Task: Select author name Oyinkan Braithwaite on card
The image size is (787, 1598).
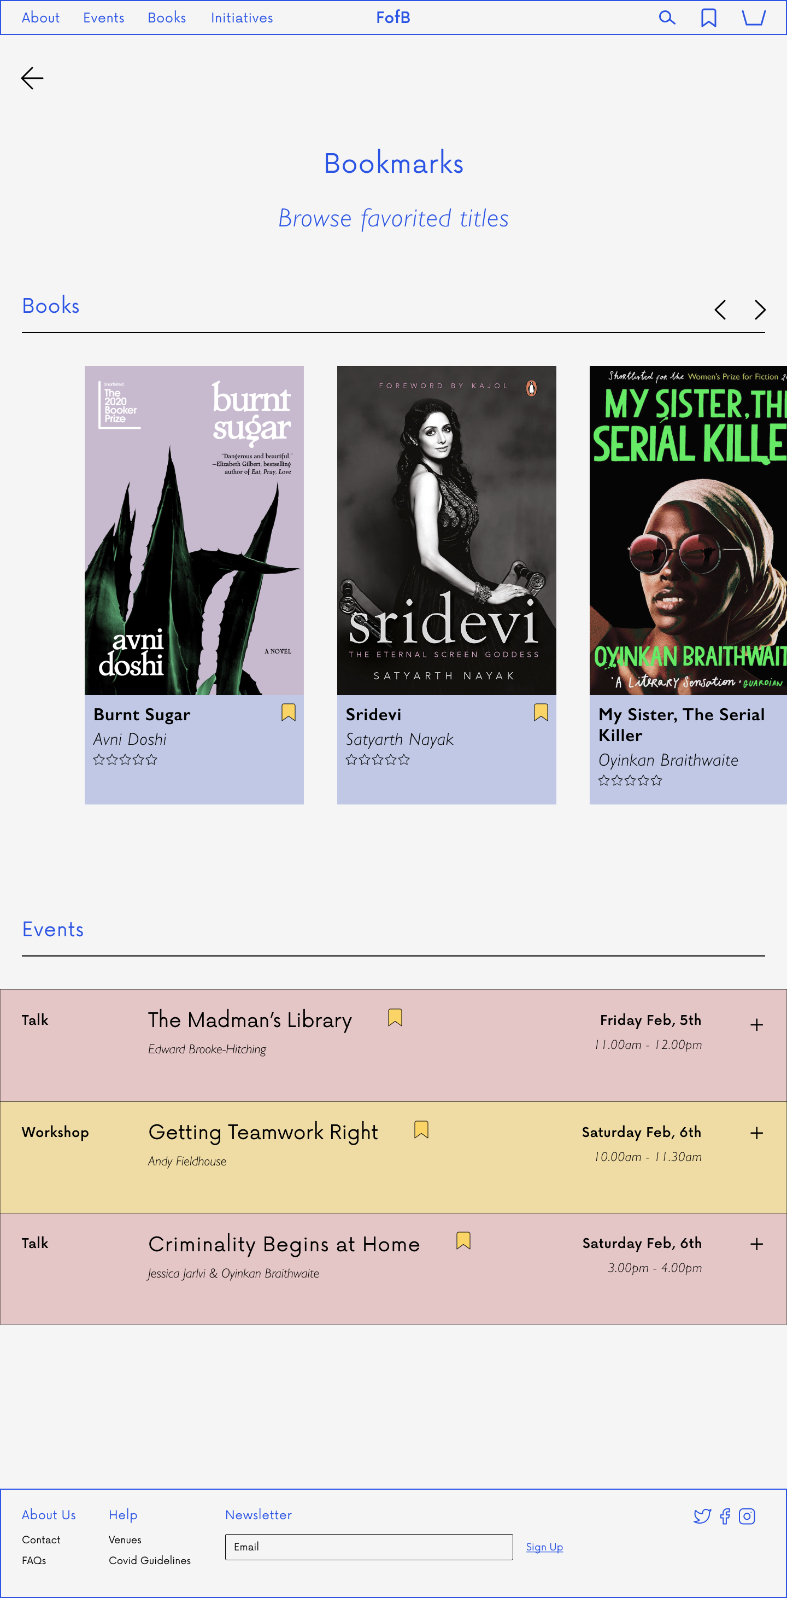Action: click(x=668, y=760)
